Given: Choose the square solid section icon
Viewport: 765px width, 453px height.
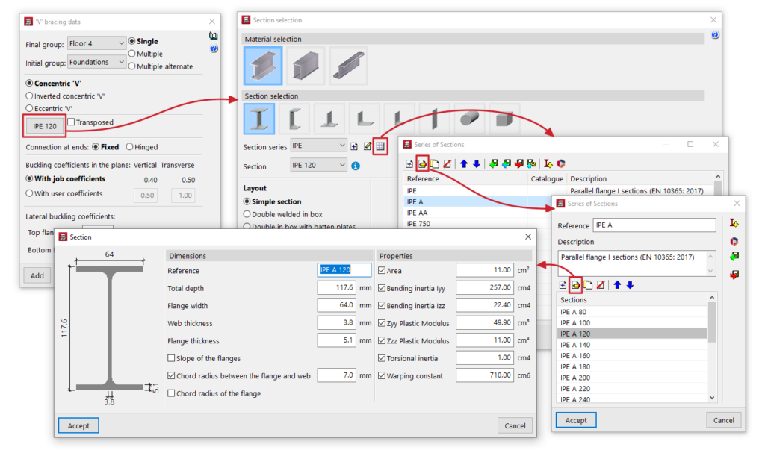Looking at the screenshot, I should click(x=504, y=119).
